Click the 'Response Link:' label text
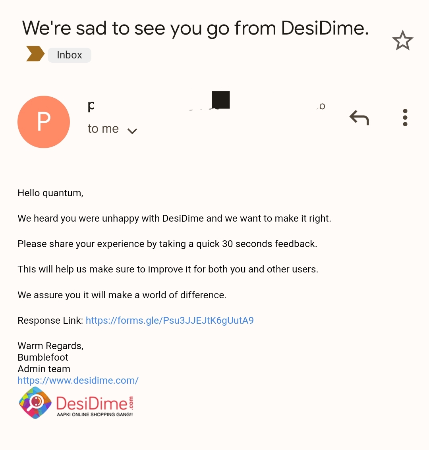This screenshot has height=450, width=429. point(50,321)
